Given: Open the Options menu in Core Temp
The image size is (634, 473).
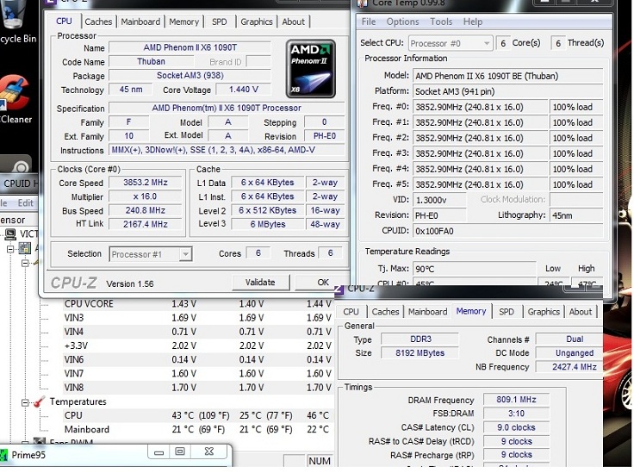Looking at the screenshot, I should 402,22.
